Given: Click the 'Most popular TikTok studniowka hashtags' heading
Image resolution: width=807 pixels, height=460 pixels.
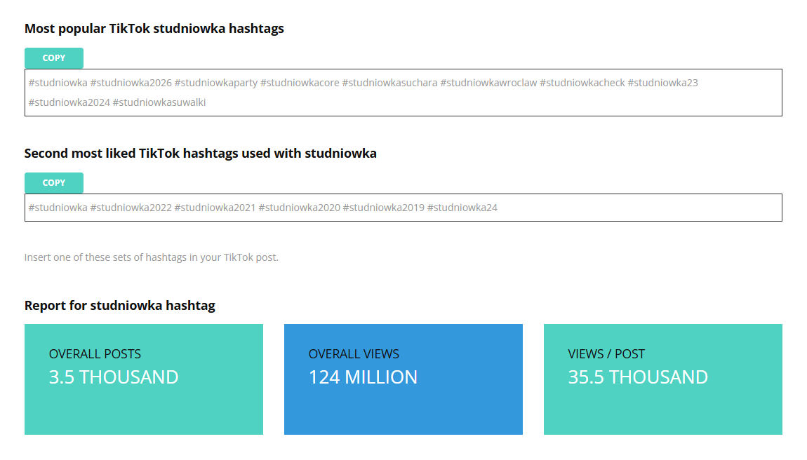Looking at the screenshot, I should (154, 29).
